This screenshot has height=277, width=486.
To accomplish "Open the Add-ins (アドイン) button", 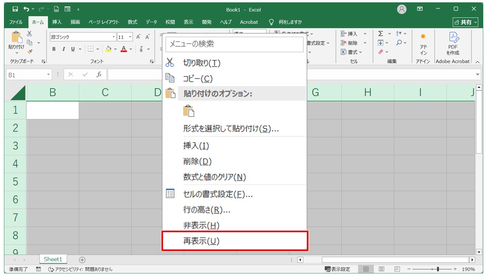I will pyautogui.click(x=423, y=44).
